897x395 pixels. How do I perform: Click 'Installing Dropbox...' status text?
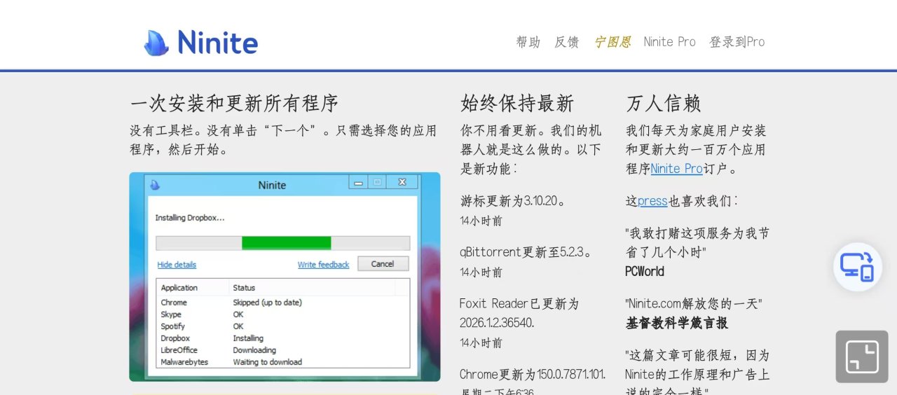tap(190, 218)
